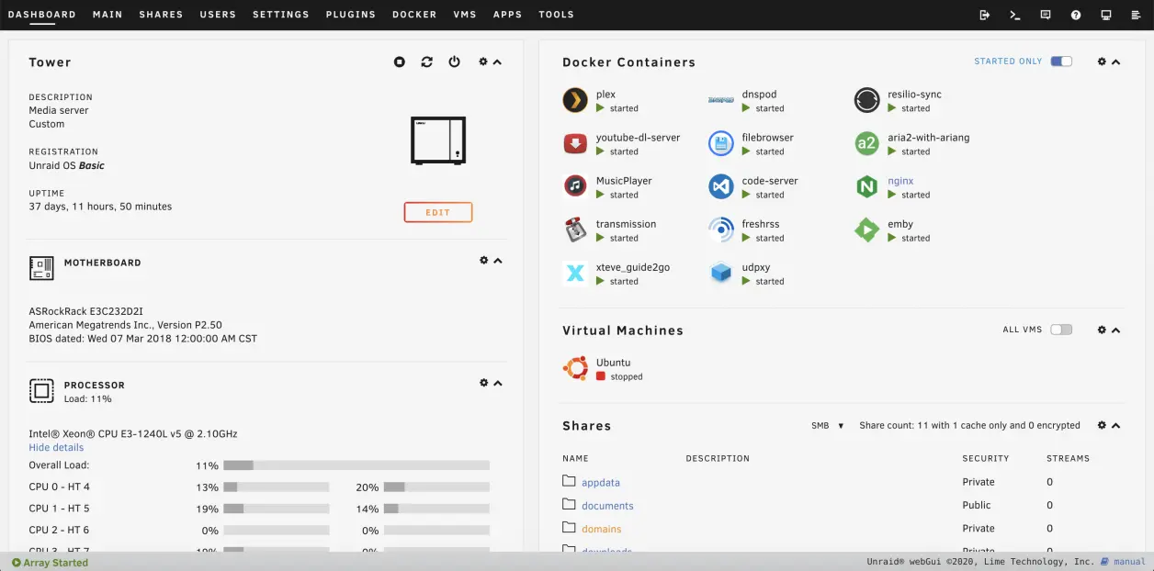Open the Processor section settings gear

click(x=484, y=383)
